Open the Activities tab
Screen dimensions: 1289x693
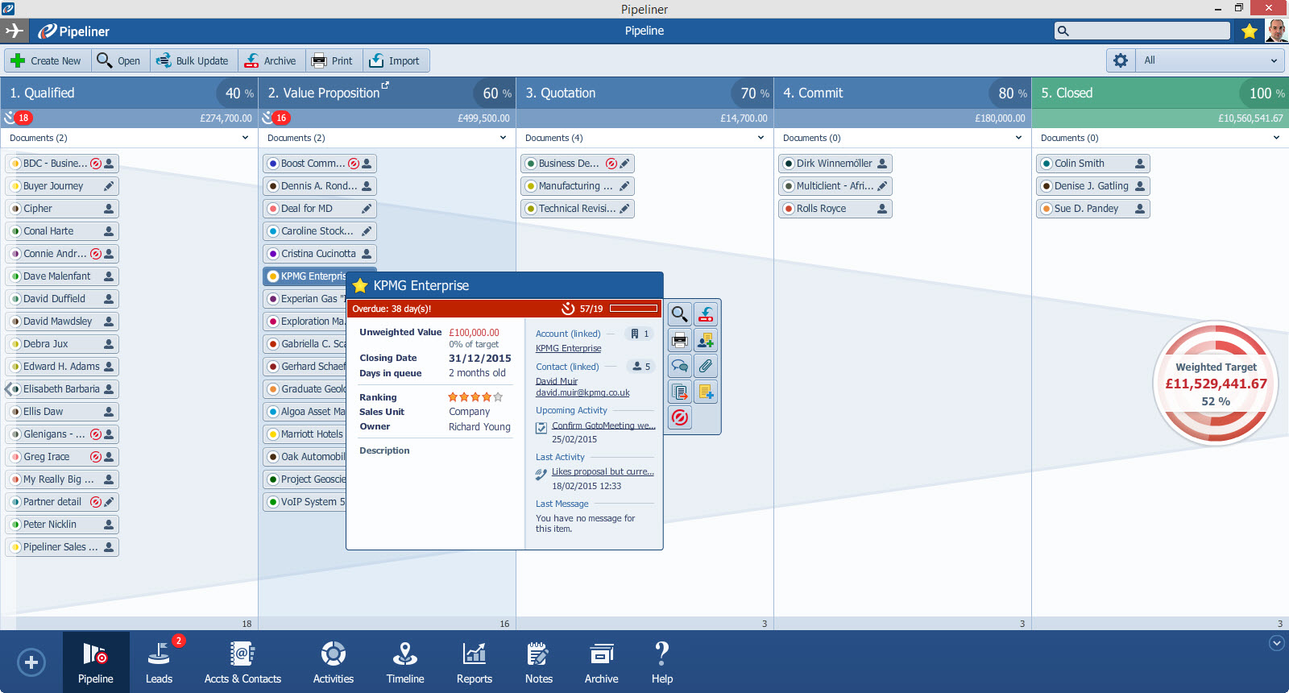pos(334,662)
